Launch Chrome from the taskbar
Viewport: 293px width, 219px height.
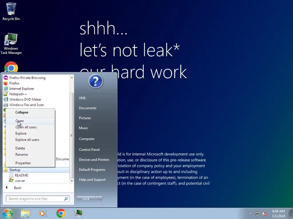point(61,213)
